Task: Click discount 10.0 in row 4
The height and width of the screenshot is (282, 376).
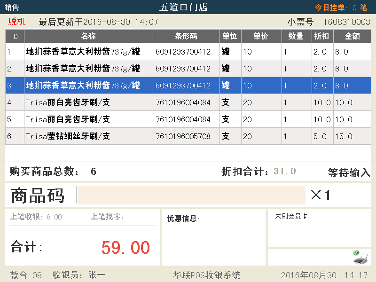Action: coord(322,102)
